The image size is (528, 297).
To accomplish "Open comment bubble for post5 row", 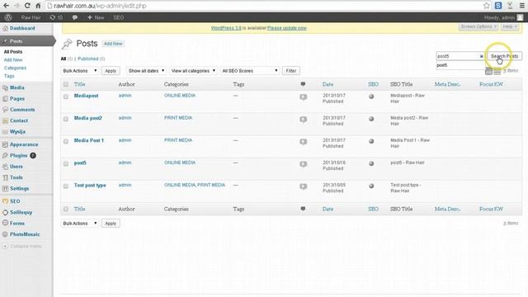I will click(x=304, y=164).
